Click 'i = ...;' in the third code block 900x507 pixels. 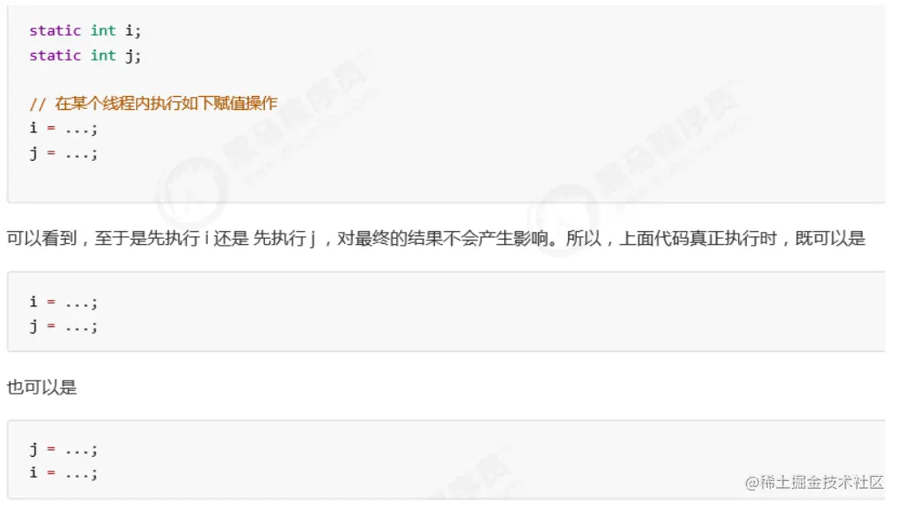pyautogui.click(x=64, y=473)
